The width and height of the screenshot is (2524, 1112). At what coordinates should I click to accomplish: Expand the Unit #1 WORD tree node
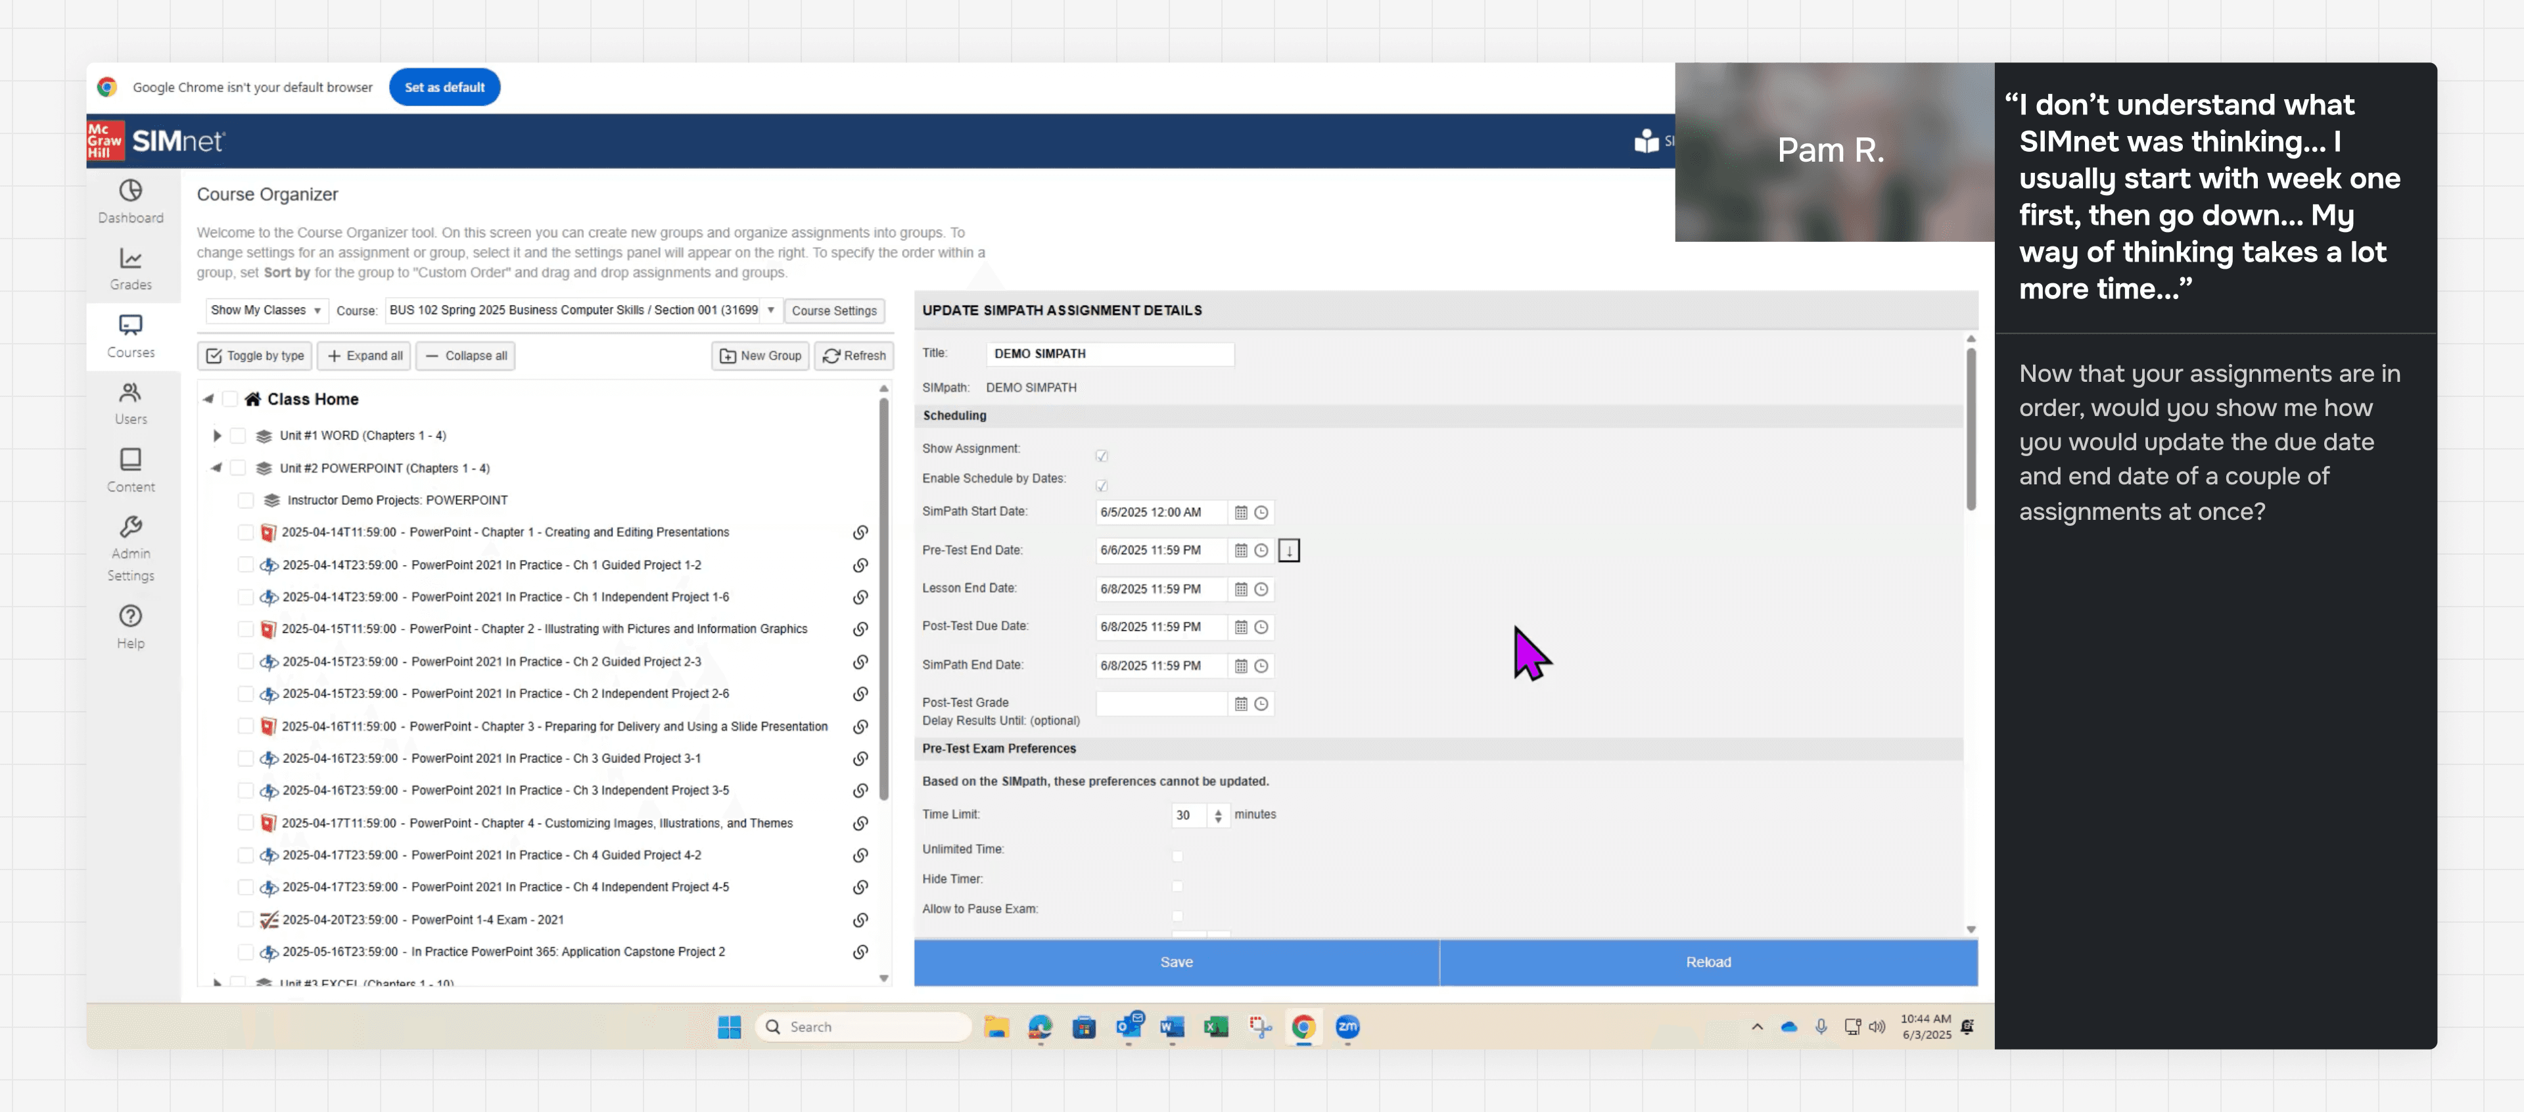(216, 436)
